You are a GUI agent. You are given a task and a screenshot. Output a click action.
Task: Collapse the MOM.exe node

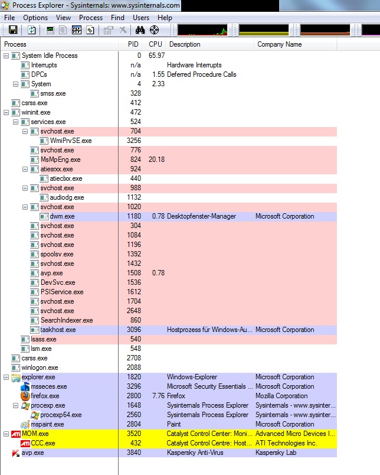[6, 434]
